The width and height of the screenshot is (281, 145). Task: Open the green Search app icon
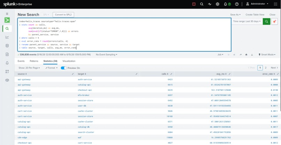[x=7, y=20]
